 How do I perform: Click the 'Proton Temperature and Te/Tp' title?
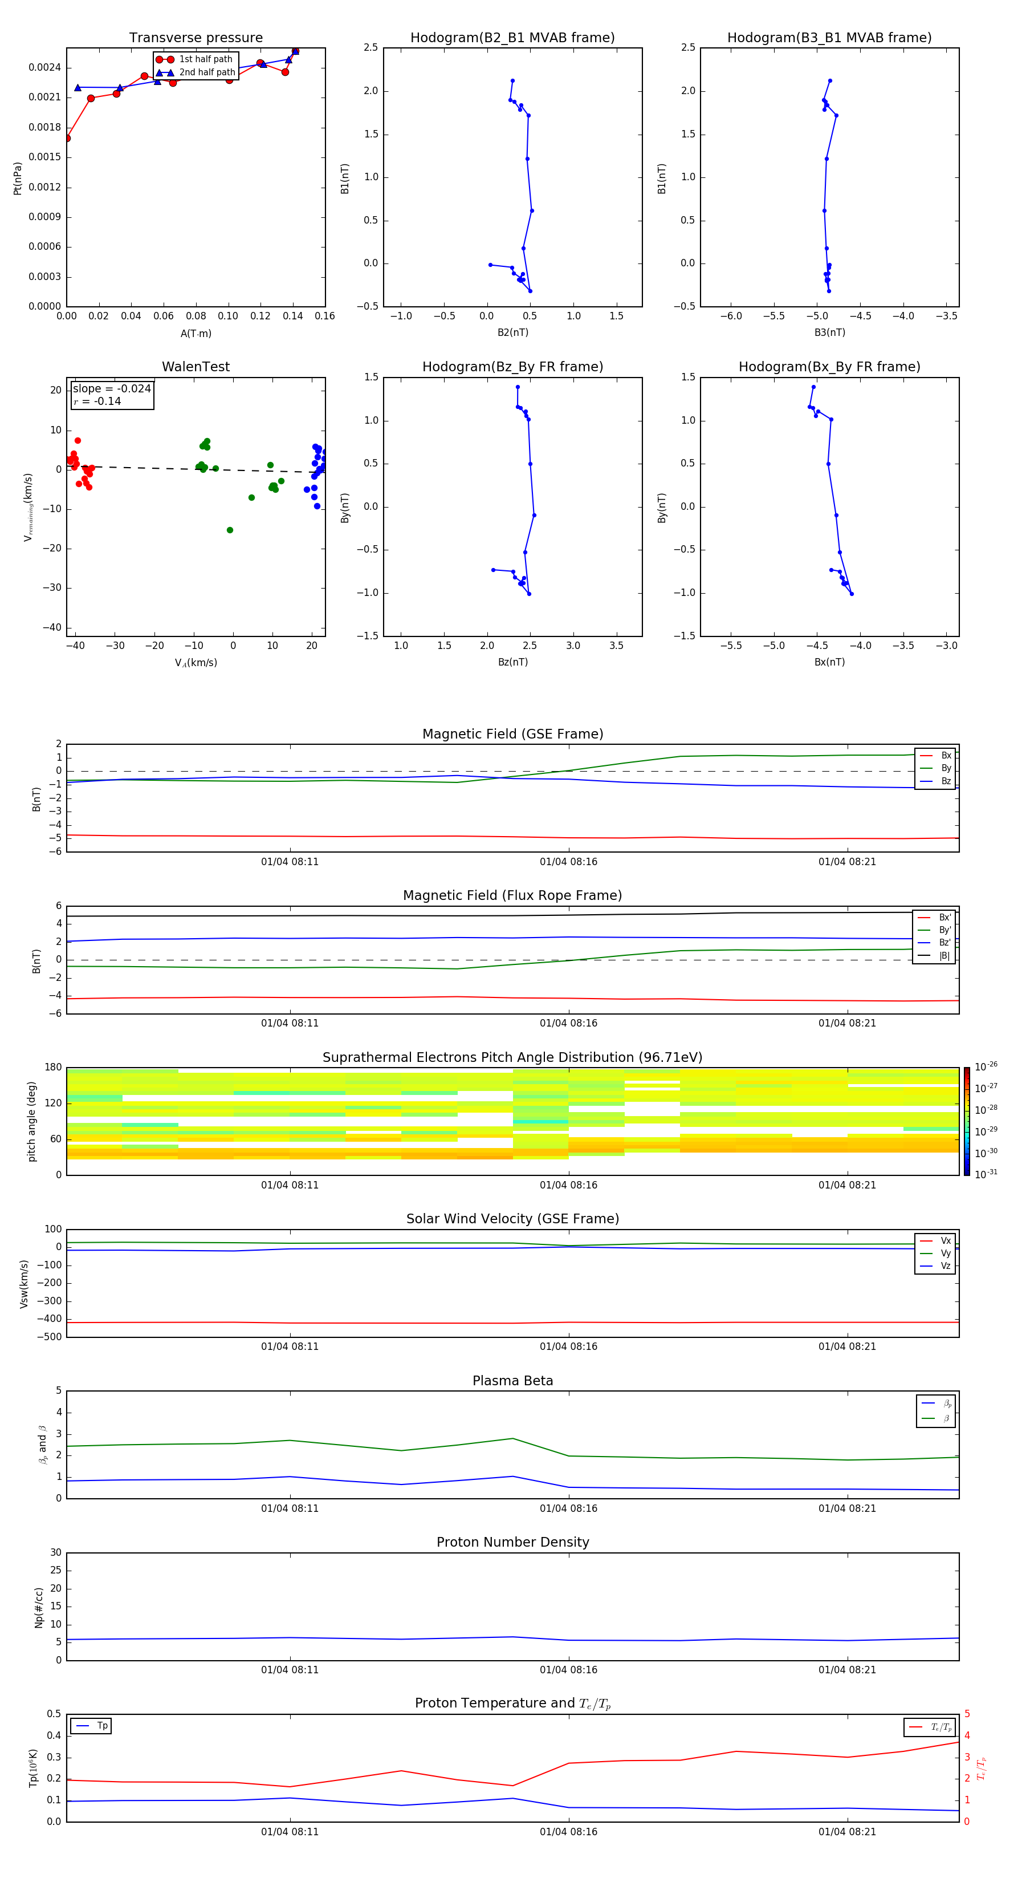tap(512, 1703)
